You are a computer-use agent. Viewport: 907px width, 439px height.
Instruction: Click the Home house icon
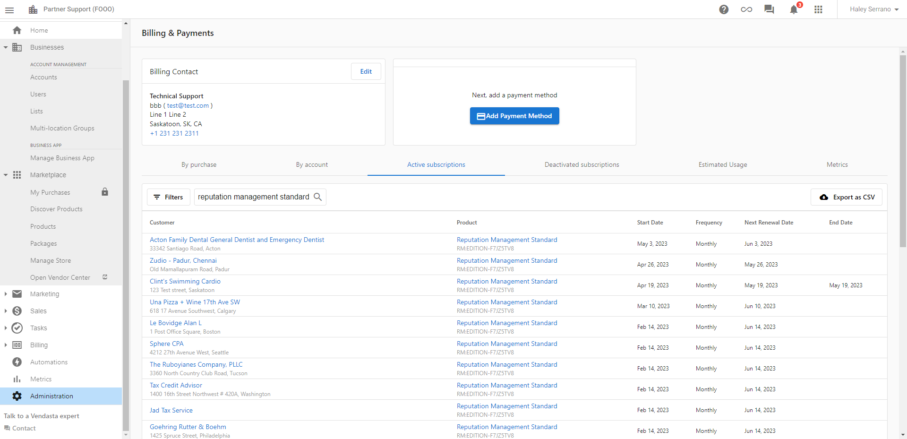(x=17, y=30)
